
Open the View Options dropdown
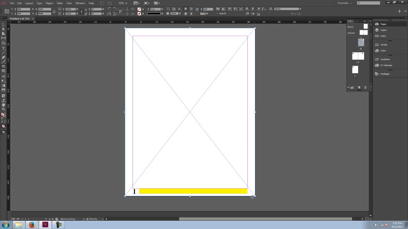point(136,3)
